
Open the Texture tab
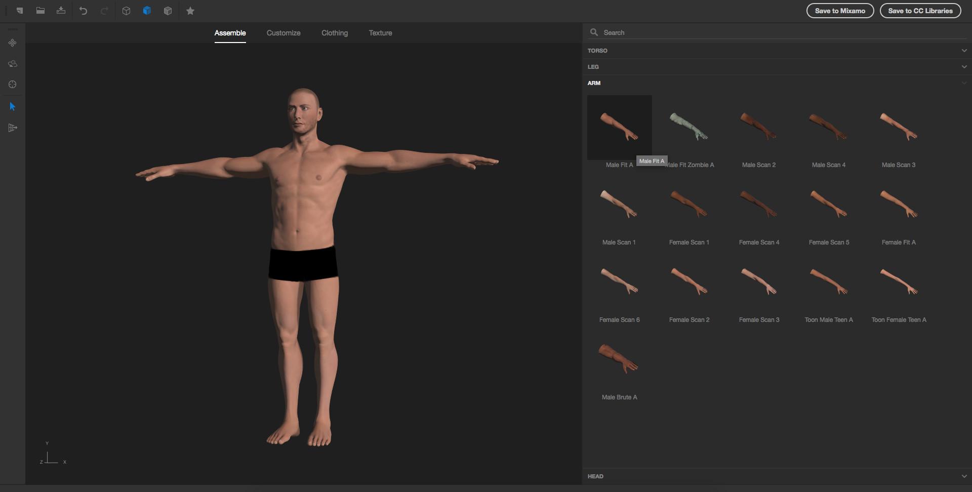(x=381, y=33)
